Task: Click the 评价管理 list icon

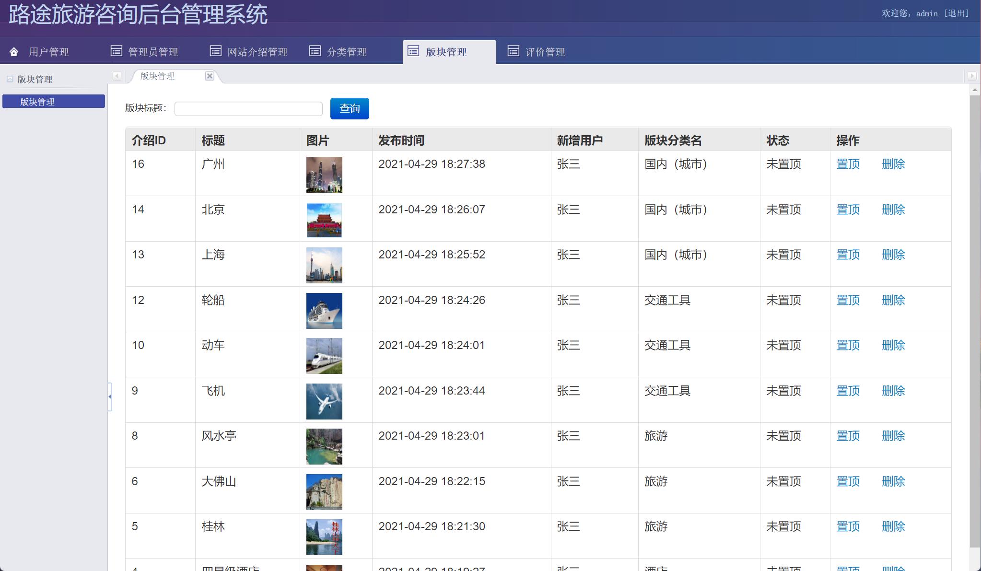Action: (x=514, y=51)
